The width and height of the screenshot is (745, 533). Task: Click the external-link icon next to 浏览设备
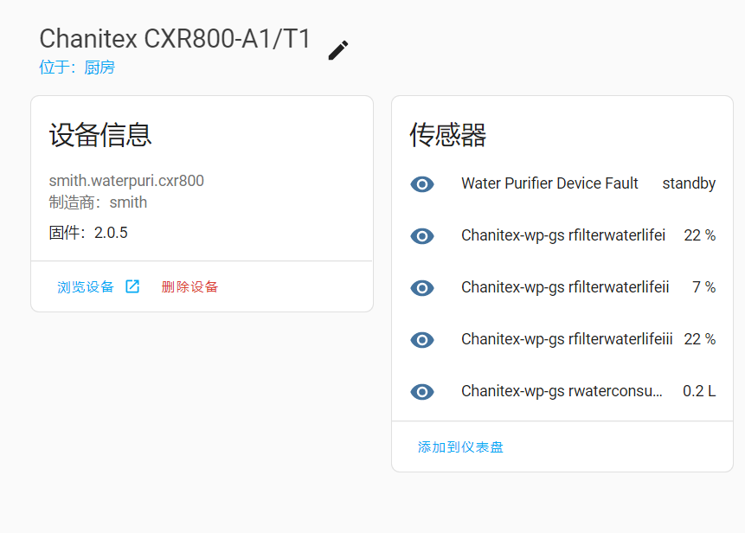(132, 286)
